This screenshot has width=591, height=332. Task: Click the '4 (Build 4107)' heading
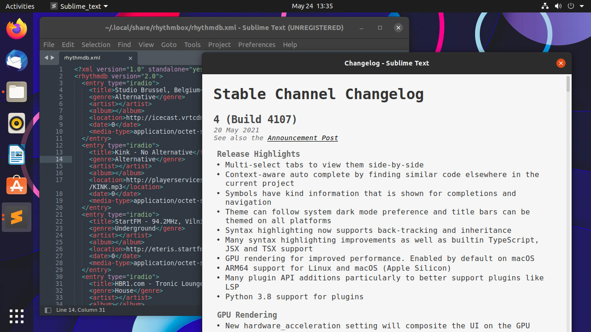[255, 119]
